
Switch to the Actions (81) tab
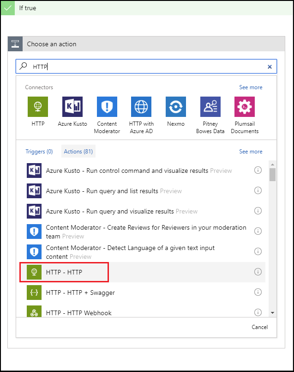pyautogui.click(x=78, y=152)
